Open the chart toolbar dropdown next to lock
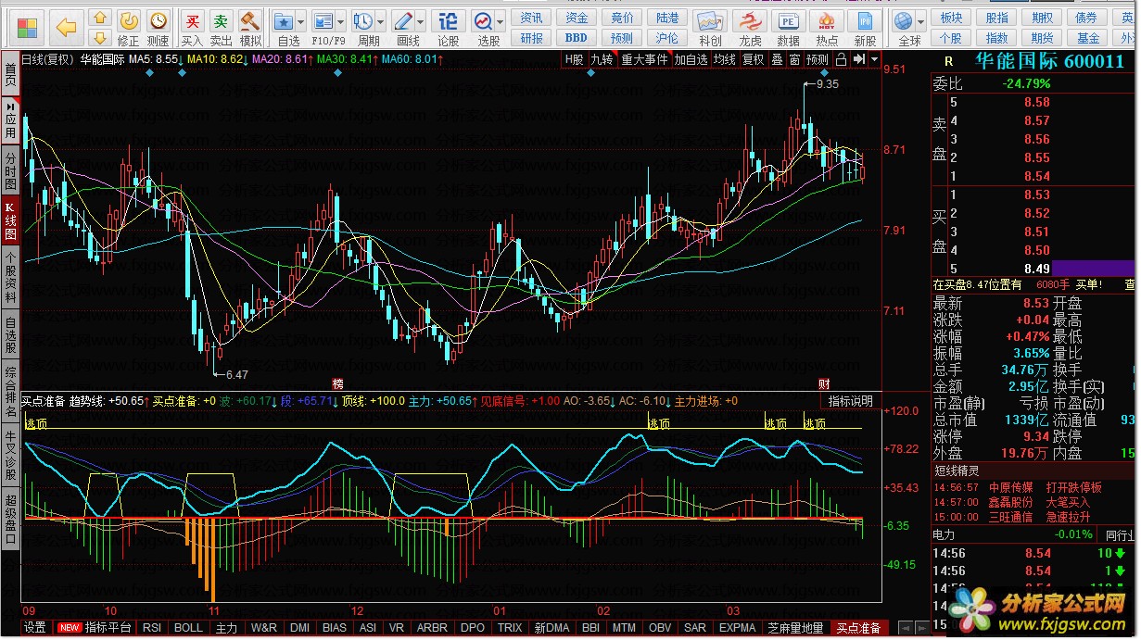1141x640 pixels. pyautogui.click(x=873, y=59)
